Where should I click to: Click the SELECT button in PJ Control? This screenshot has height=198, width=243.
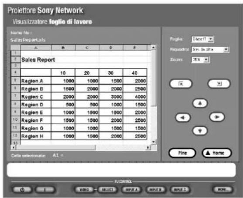point(107,190)
